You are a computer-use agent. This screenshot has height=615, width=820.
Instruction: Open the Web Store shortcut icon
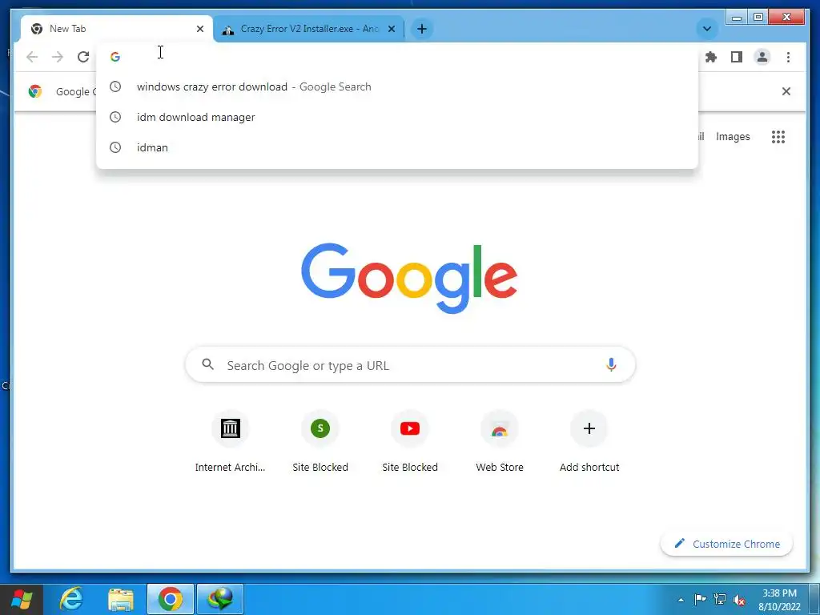(500, 428)
